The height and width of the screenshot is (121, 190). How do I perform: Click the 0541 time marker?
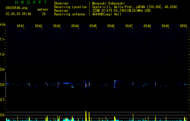pos(21,26)
